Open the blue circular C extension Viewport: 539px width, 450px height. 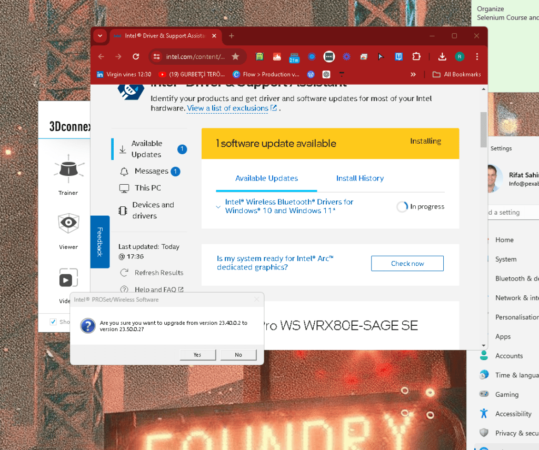pos(312,56)
